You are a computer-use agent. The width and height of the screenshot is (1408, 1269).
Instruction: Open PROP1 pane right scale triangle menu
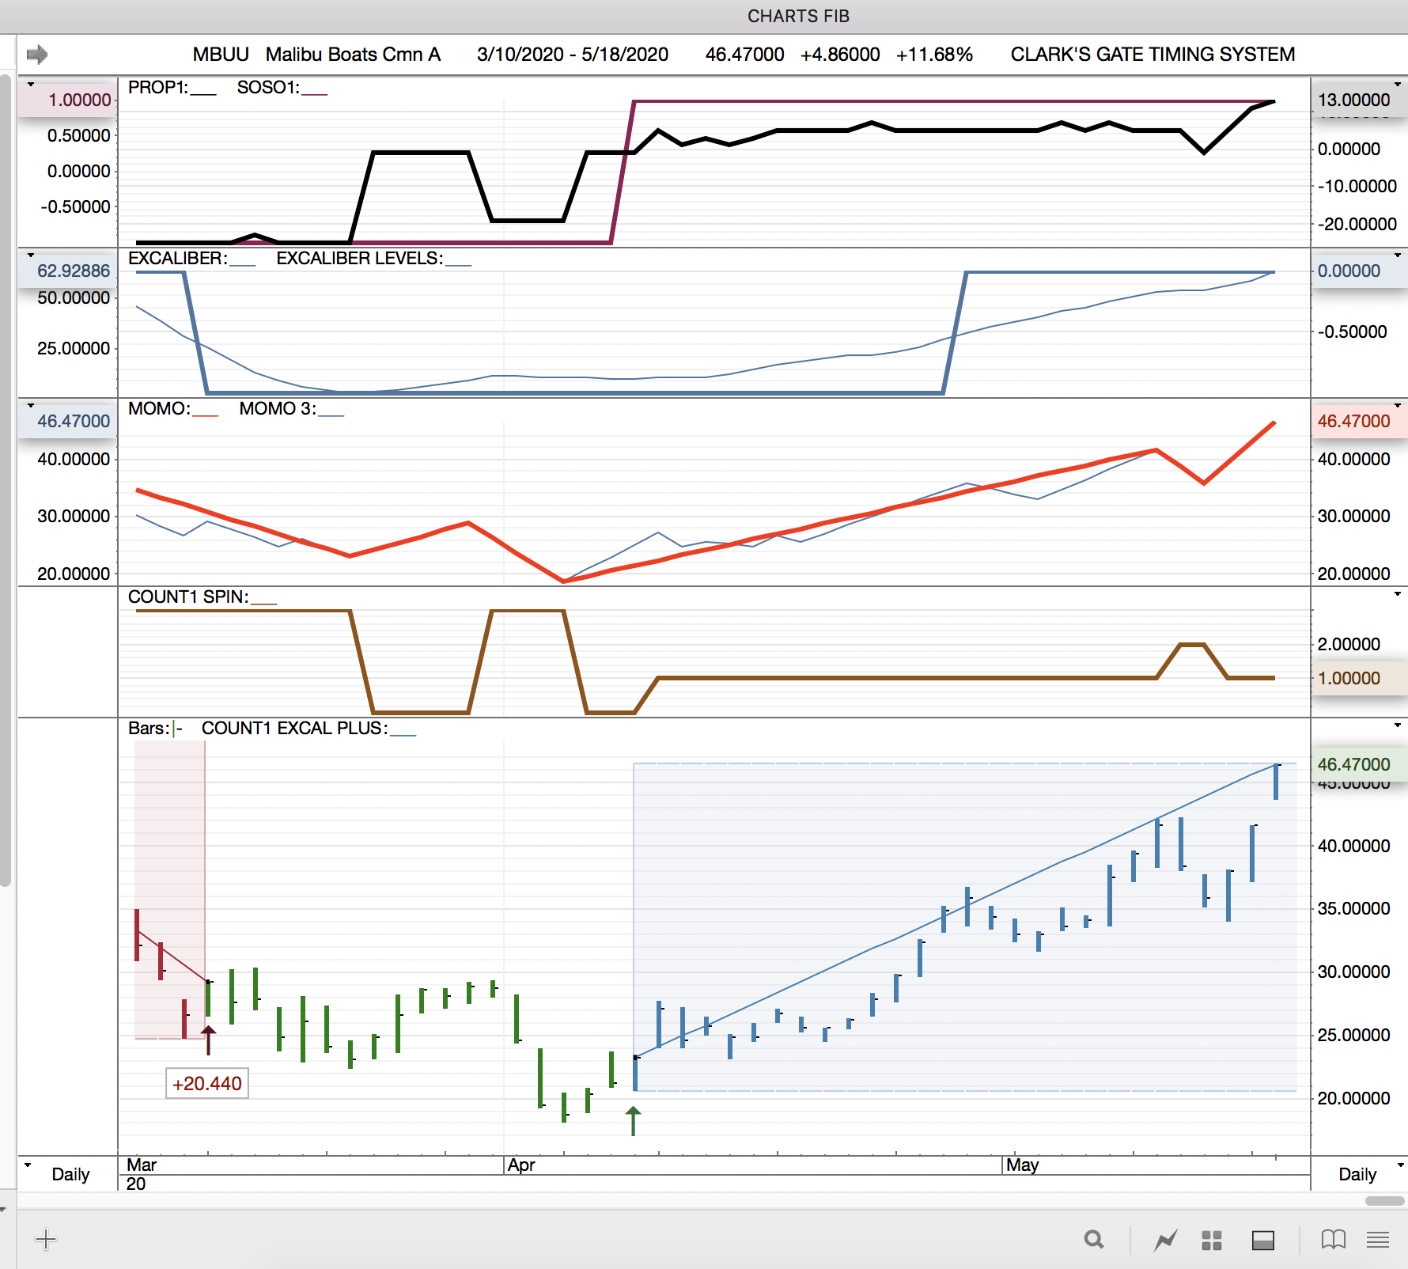pos(1398,84)
